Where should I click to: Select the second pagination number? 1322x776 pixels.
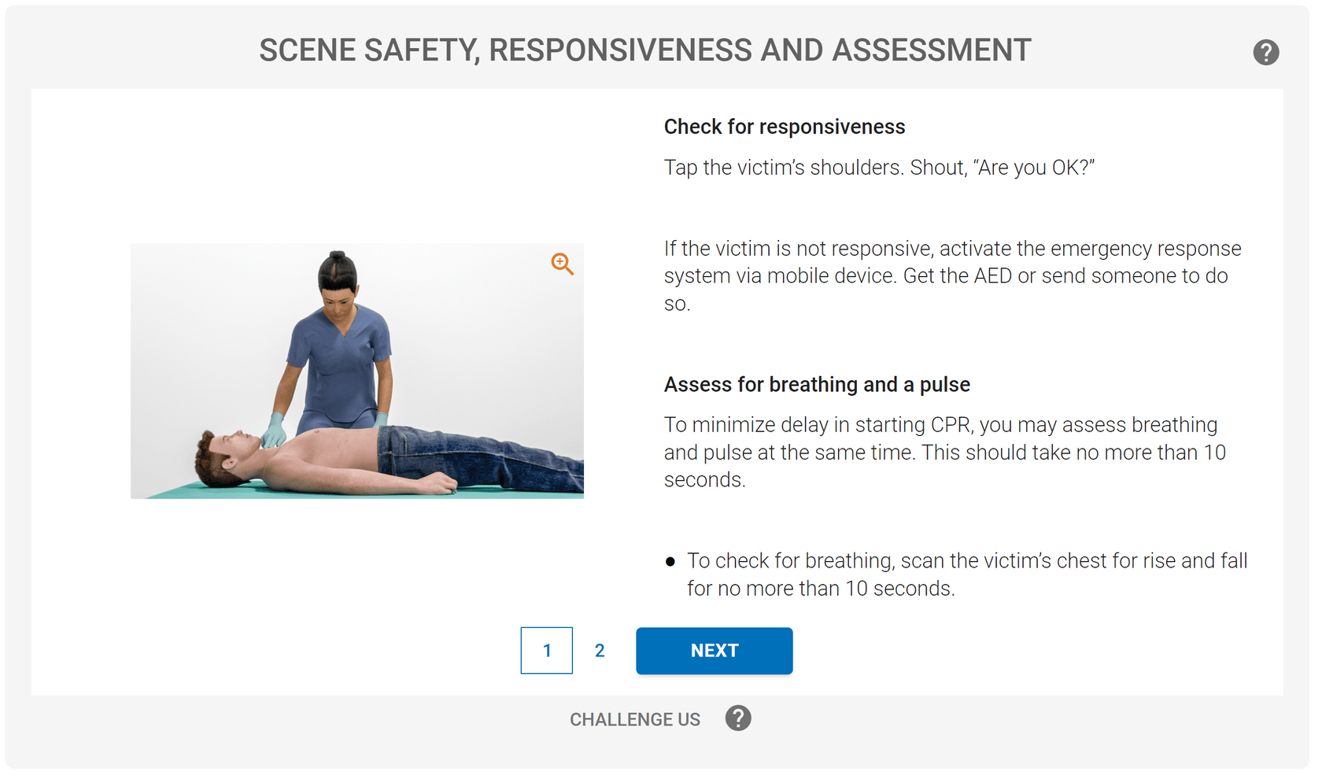pyautogui.click(x=600, y=650)
